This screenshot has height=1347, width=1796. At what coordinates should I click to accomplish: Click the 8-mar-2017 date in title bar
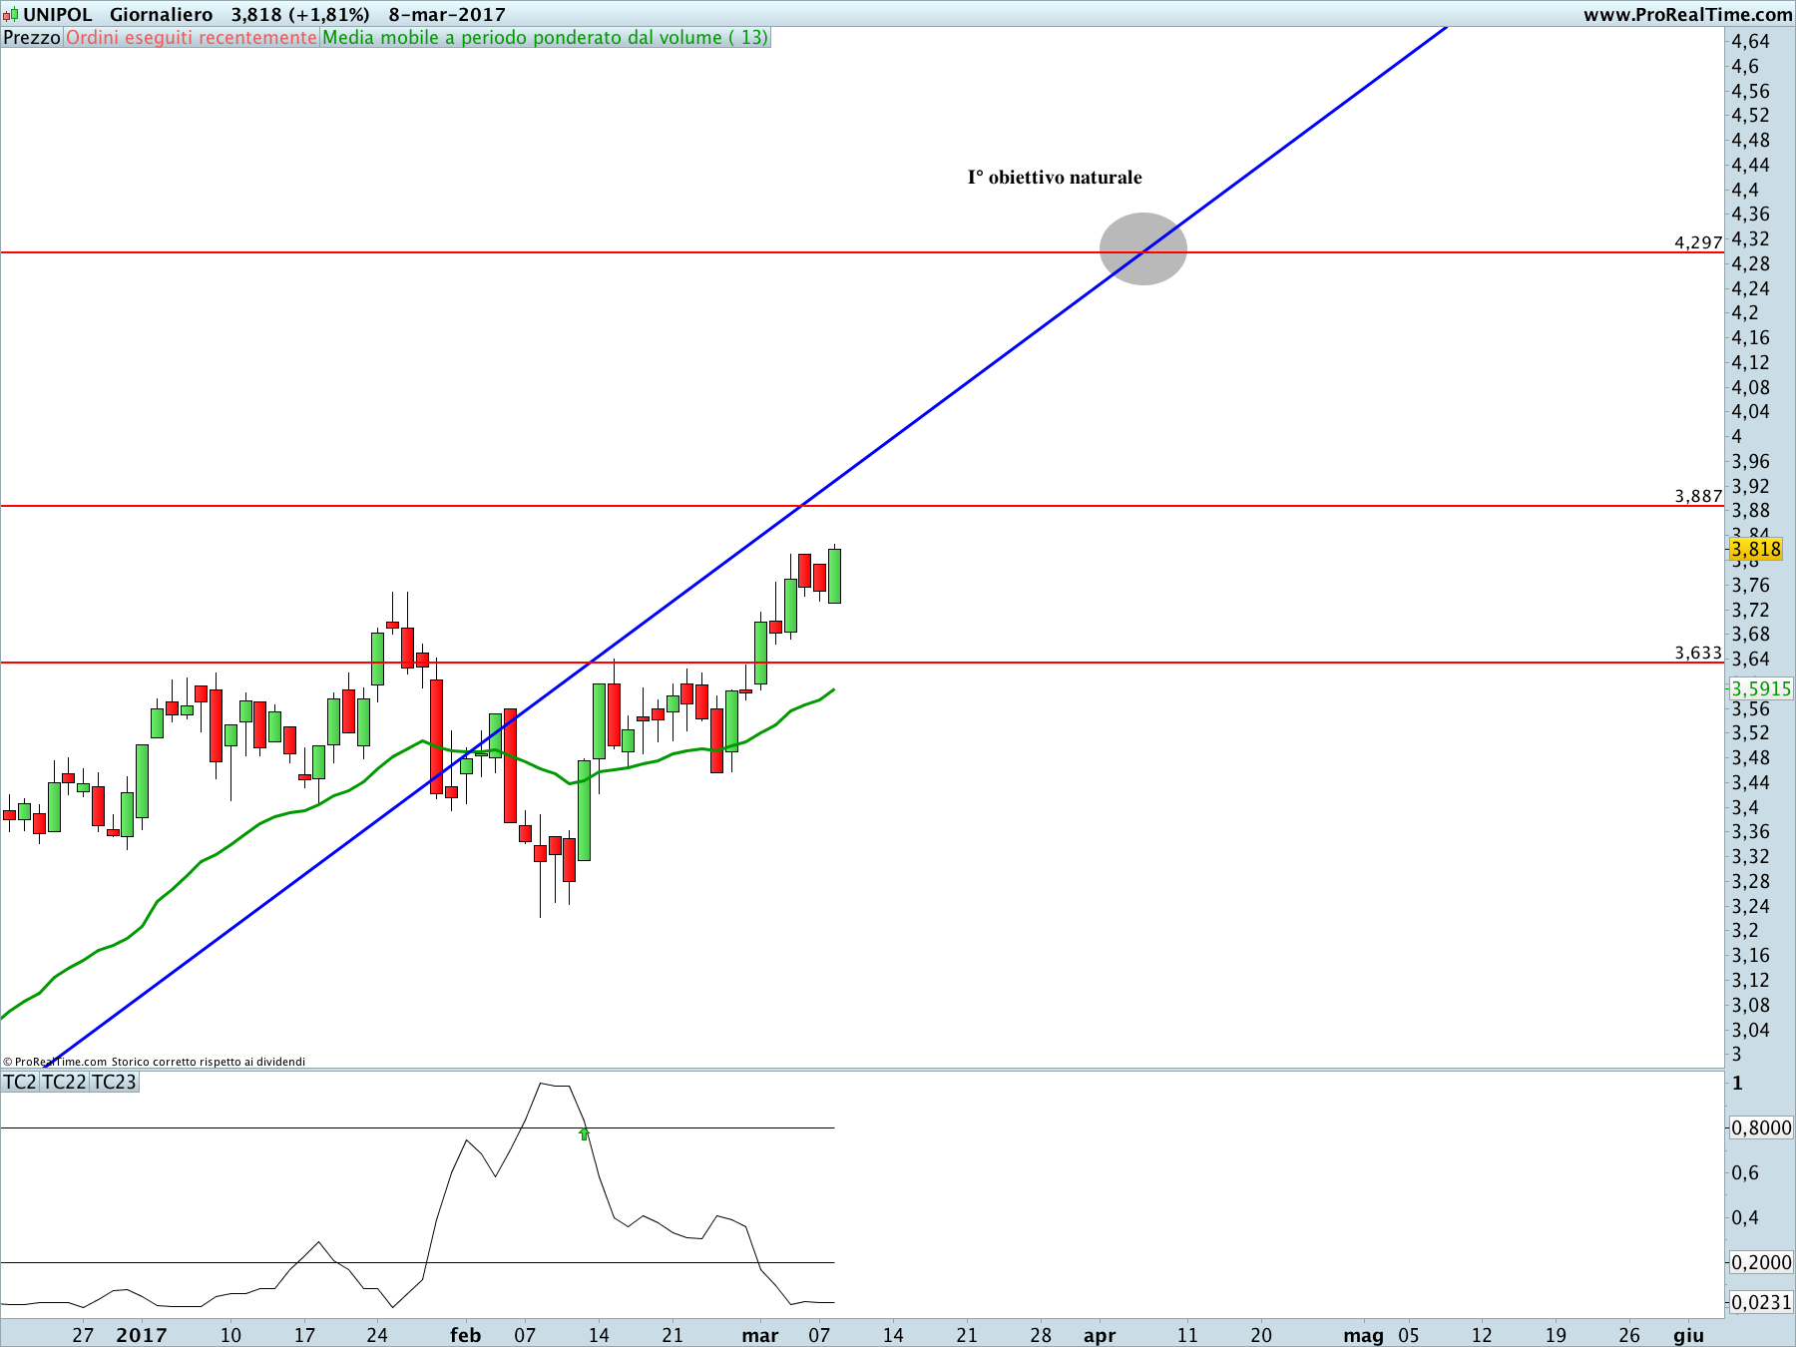click(x=447, y=15)
